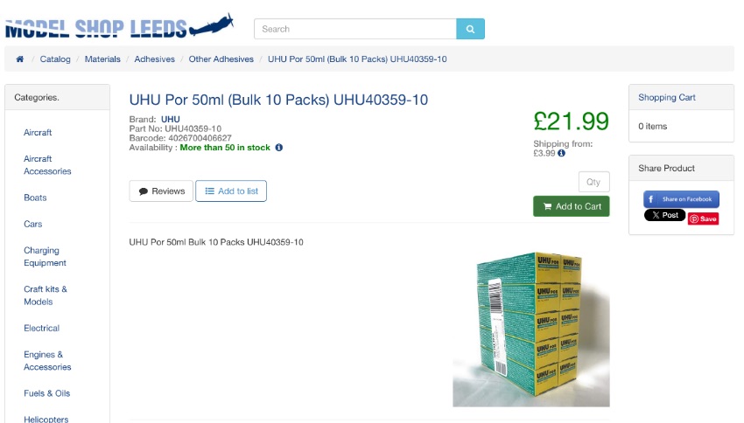Save product to Pinterest
Image resolution: width=744 pixels, height=423 pixels.
click(703, 218)
